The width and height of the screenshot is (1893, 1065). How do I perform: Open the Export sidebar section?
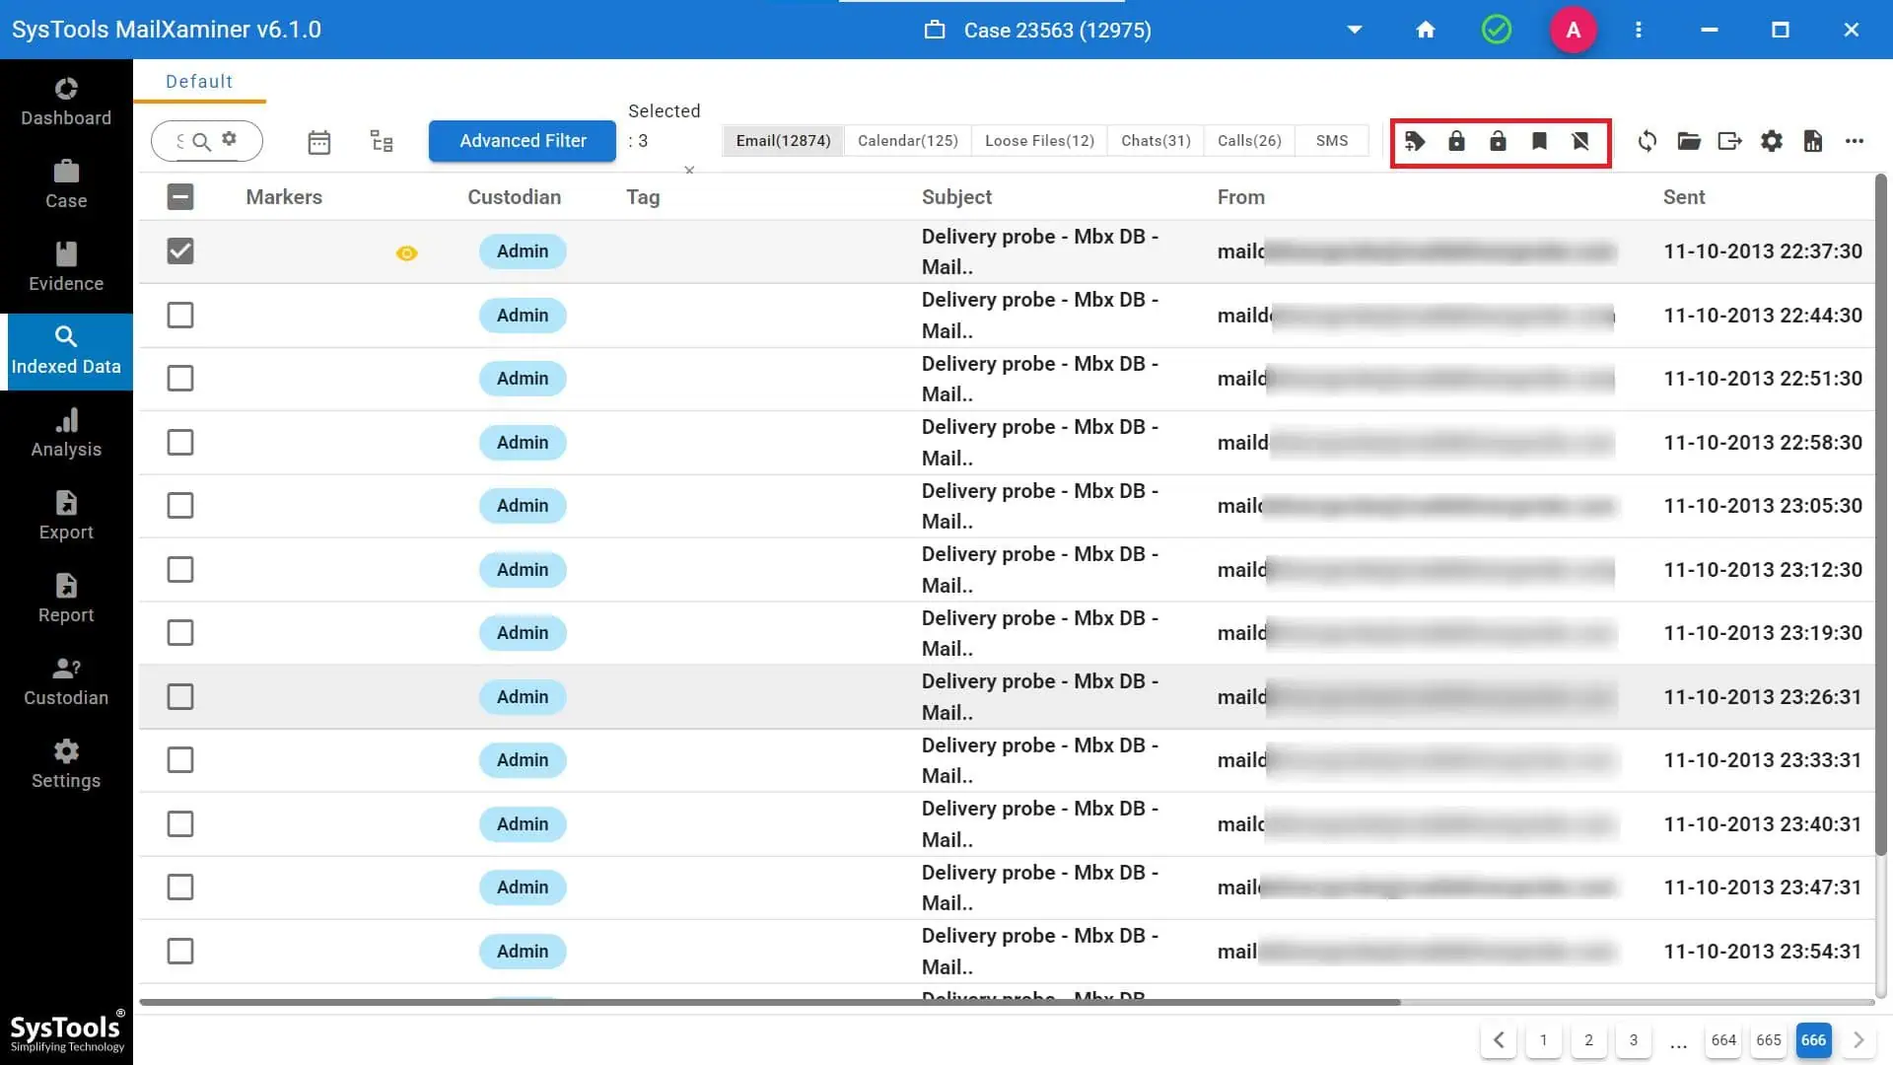click(66, 517)
